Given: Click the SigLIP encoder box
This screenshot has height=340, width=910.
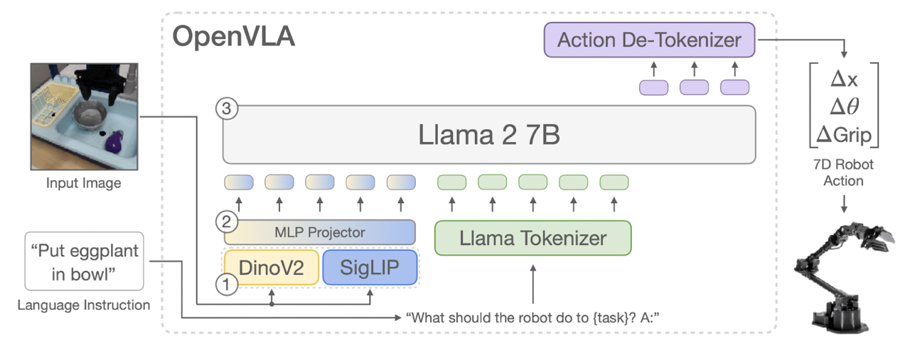Looking at the screenshot, I should (370, 268).
